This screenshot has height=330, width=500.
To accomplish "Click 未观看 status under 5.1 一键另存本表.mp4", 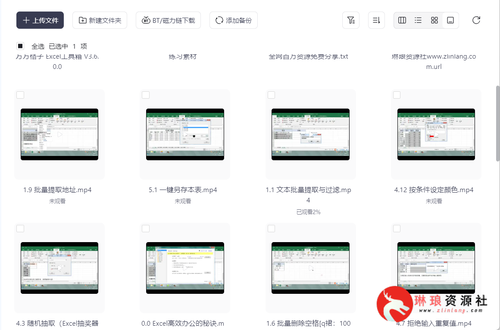I will tap(183, 201).
